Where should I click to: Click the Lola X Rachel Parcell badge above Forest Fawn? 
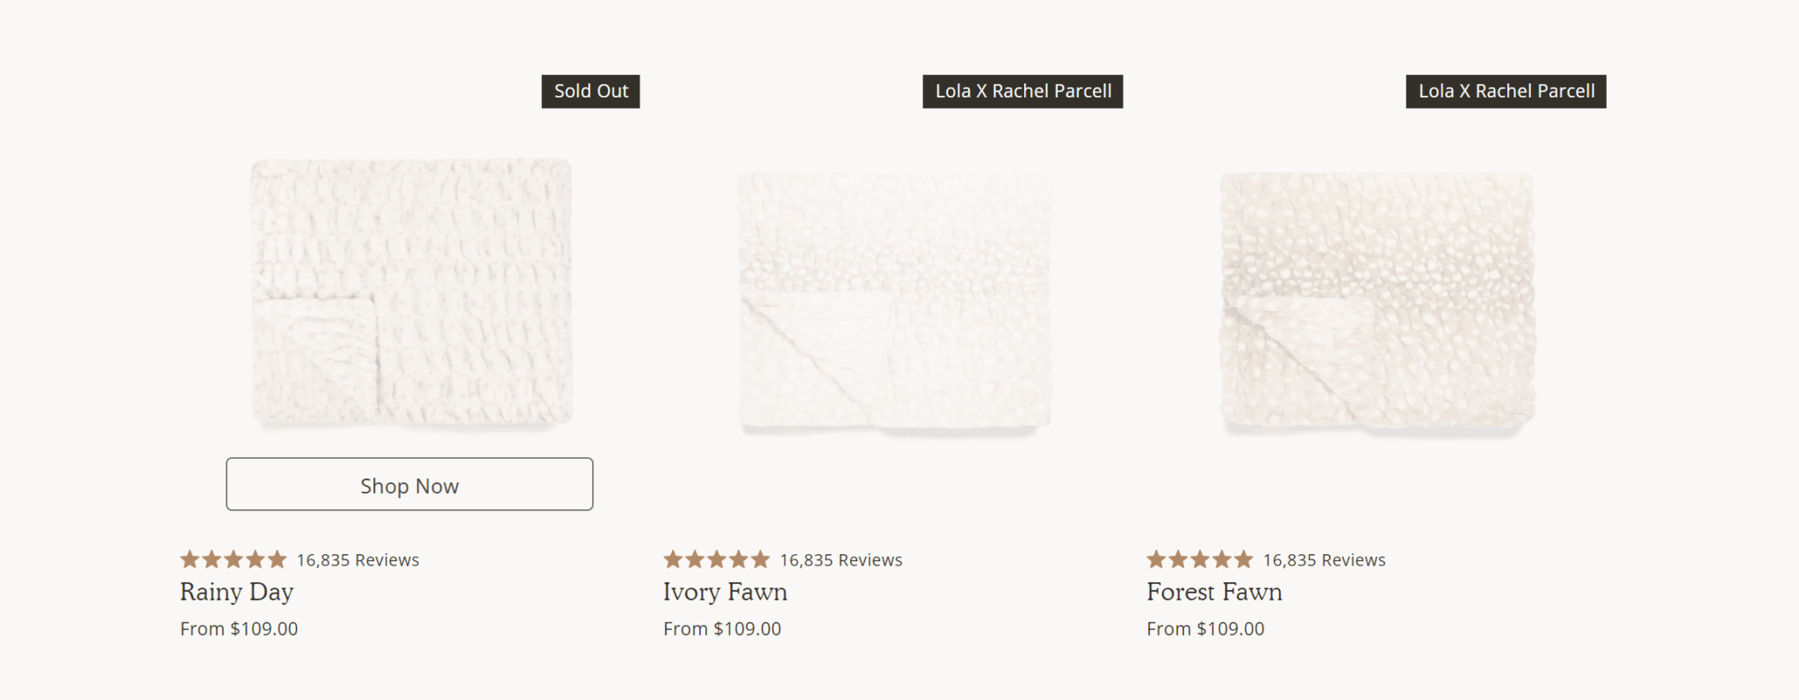click(x=1506, y=91)
